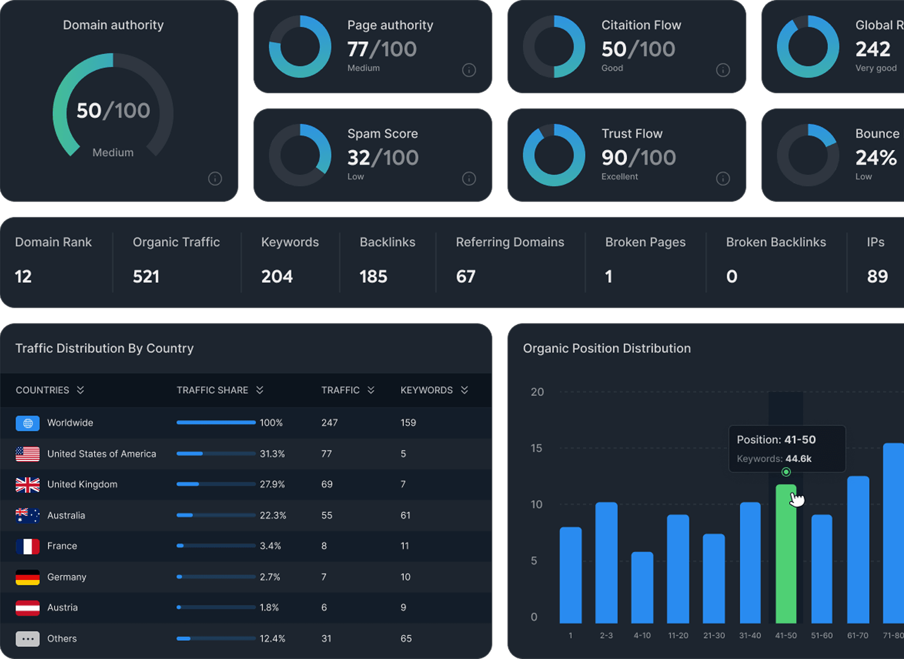Click the info icon on Citation Flow card
This screenshot has height=659, width=904.
(723, 70)
